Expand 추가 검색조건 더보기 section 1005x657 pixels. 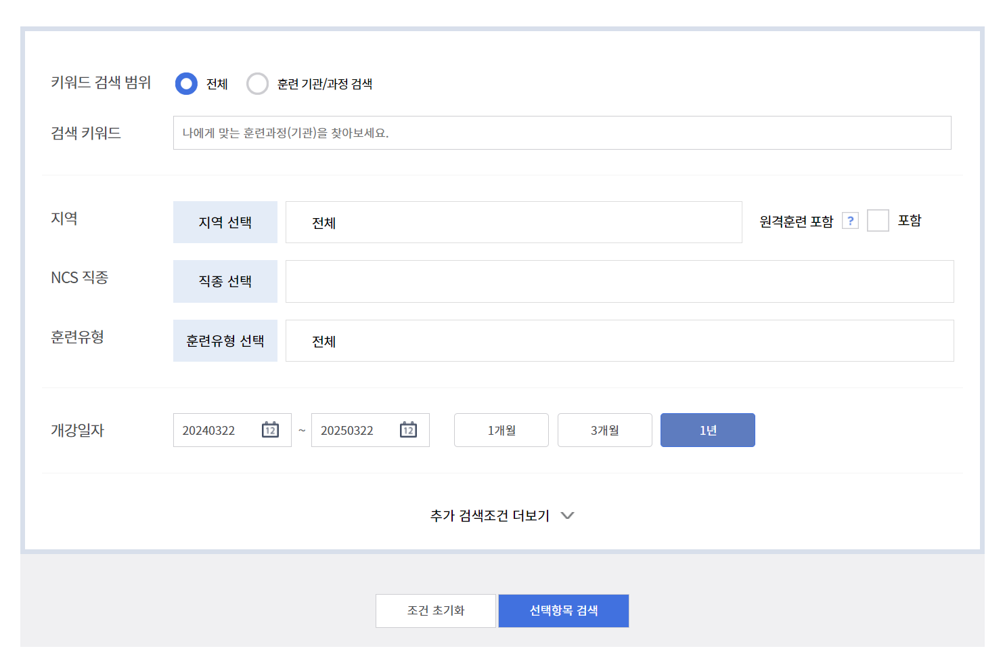(501, 515)
